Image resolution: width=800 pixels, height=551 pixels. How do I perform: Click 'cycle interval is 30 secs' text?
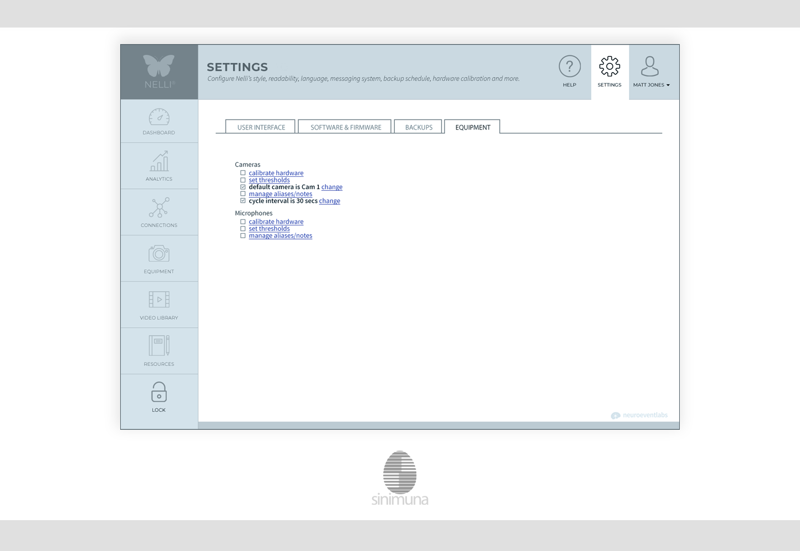pyautogui.click(x=283, y=201)
